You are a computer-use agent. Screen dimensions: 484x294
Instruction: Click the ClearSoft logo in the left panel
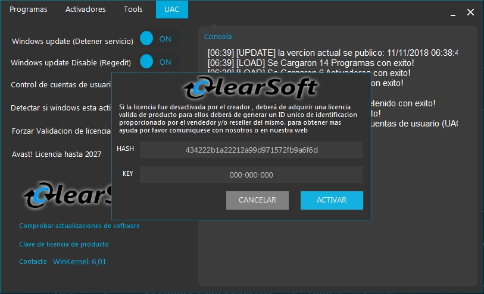[68, 195]
